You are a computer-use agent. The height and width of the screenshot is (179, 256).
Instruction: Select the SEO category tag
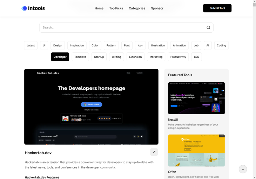coord(196,57)
